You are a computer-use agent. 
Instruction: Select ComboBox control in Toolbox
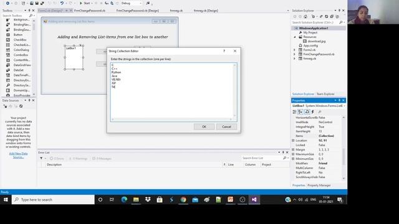click(21, 55)
